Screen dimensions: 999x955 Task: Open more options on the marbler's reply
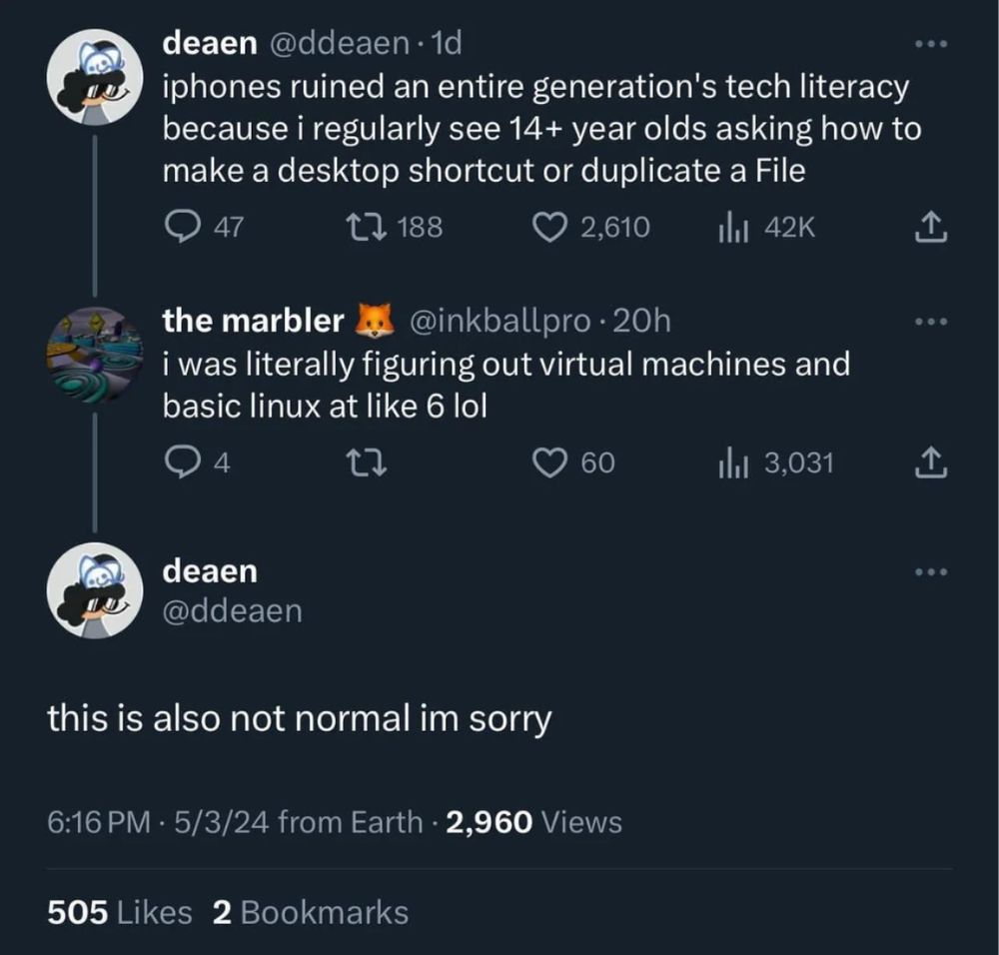point(931,320)
